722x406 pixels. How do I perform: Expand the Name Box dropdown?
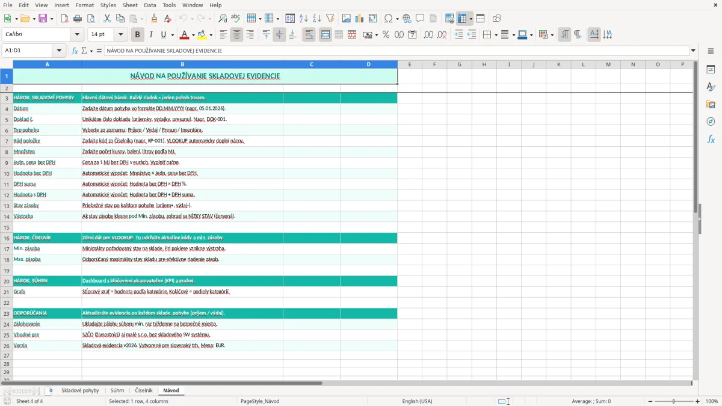[59, 51]
